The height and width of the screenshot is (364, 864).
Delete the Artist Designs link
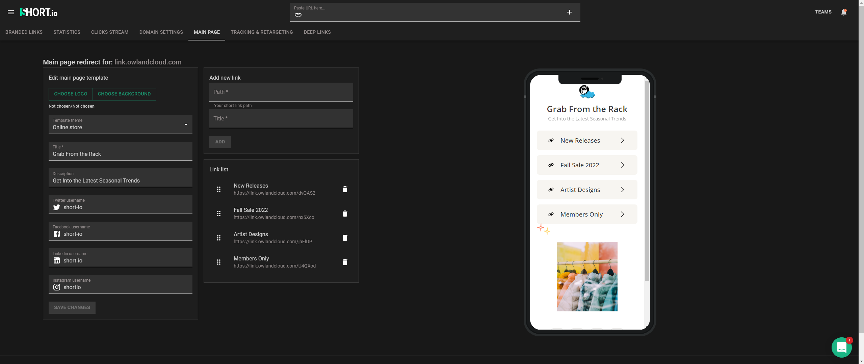pyautogui.click(x=345, y=238)
